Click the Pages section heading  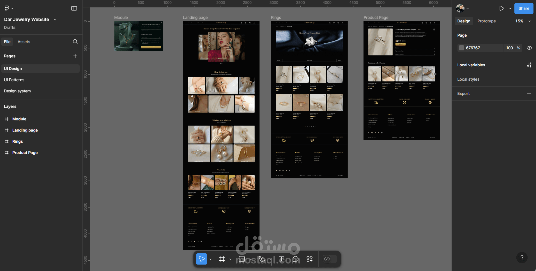[x=10, y=56]
